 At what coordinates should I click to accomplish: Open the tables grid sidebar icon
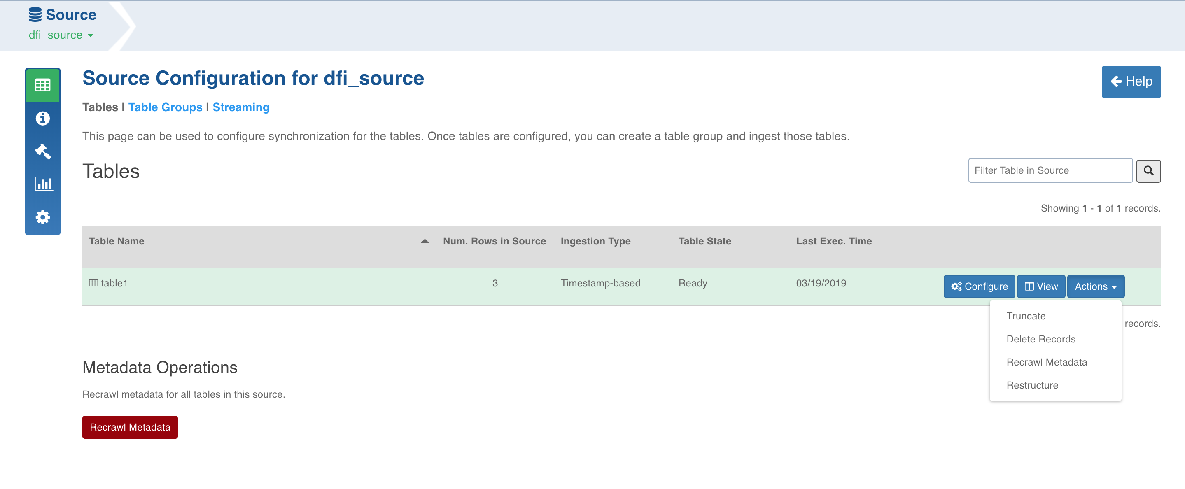pyautogui.click(x=43, y=85)
